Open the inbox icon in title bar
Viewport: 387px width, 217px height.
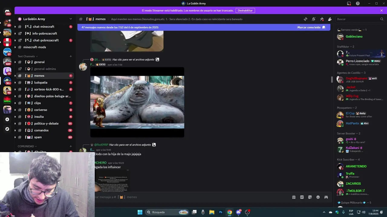coord(349,3)
